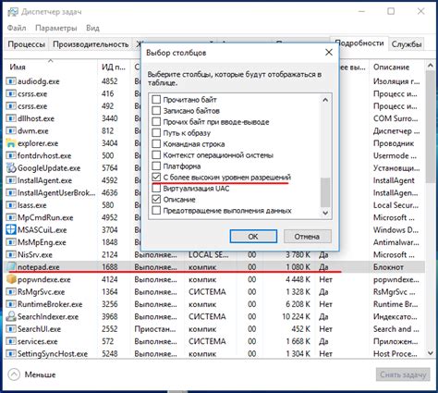Screen dimensions: 438x393
Task: Click the SearchIndexer.exe icon
Action: [x=11, y=316]
